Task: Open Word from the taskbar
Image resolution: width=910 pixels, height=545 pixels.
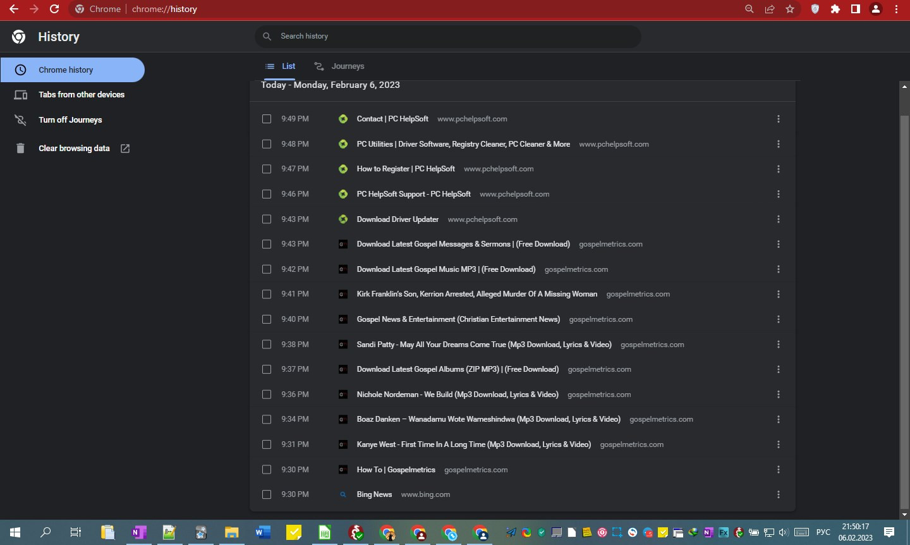Action: point(263,532)
